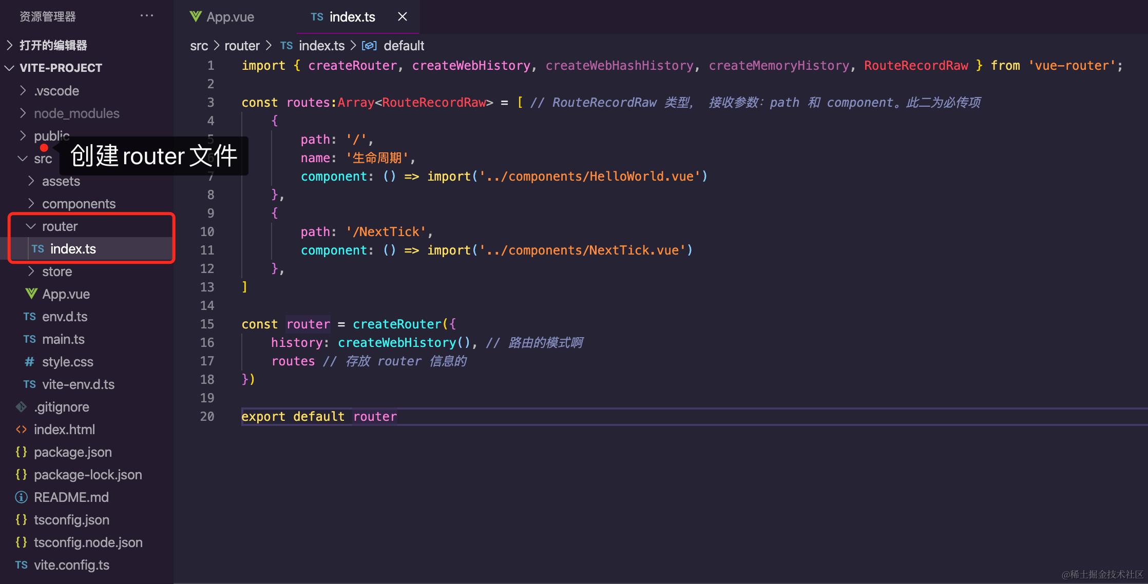Click the braces icon beside tsconfig.json
Screen dimensions: 1148x584
point(21,520)
